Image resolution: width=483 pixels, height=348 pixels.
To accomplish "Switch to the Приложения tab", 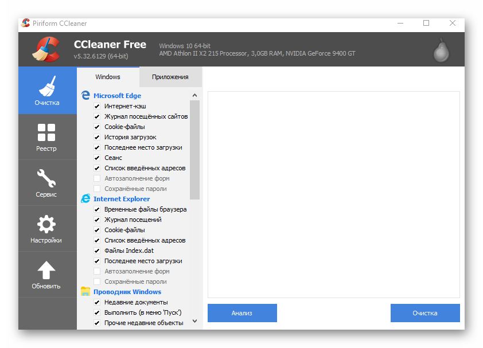I will 170,77.
